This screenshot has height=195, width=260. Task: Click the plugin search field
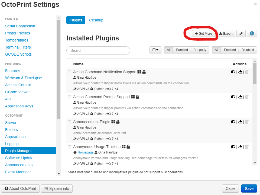(x=98, y=50)
